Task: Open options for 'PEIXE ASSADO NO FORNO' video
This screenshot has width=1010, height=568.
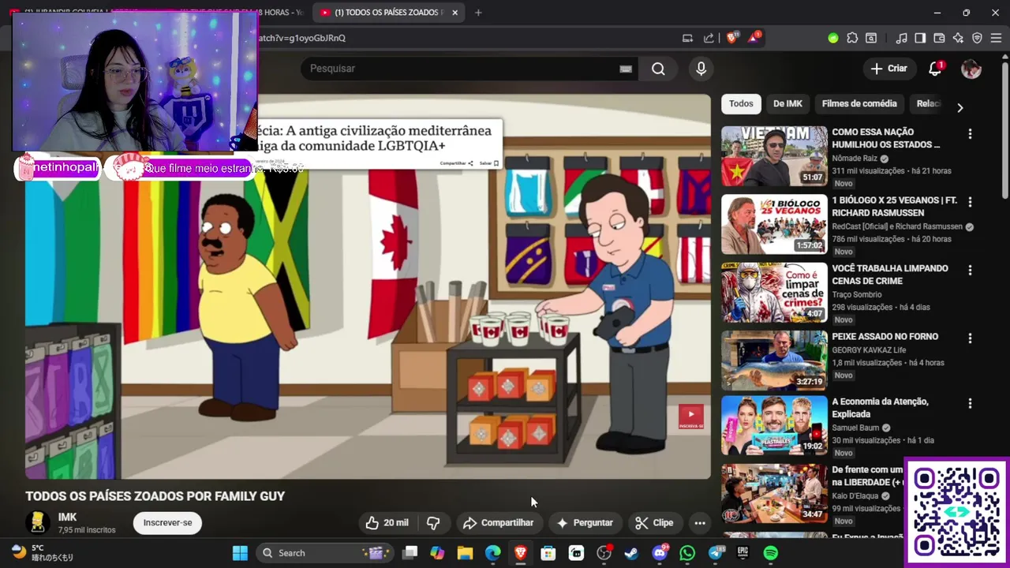Action: click(970, 338)
